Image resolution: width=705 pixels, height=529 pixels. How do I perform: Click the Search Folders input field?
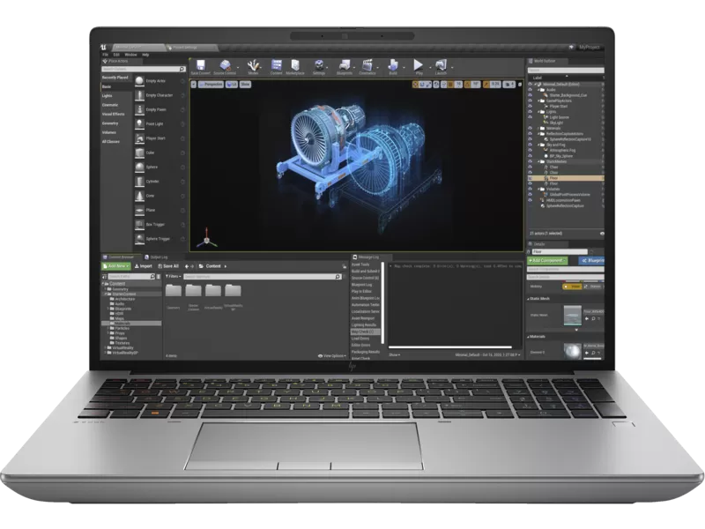130,276
